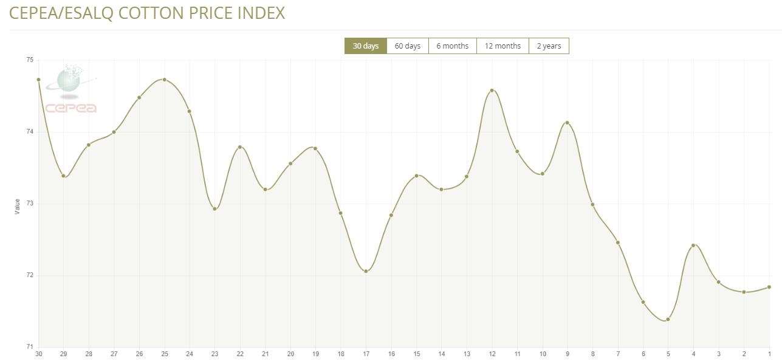Screen dimensions: 782x361
Task: Click the vertical Value axis label
Action: coord(17,206)
